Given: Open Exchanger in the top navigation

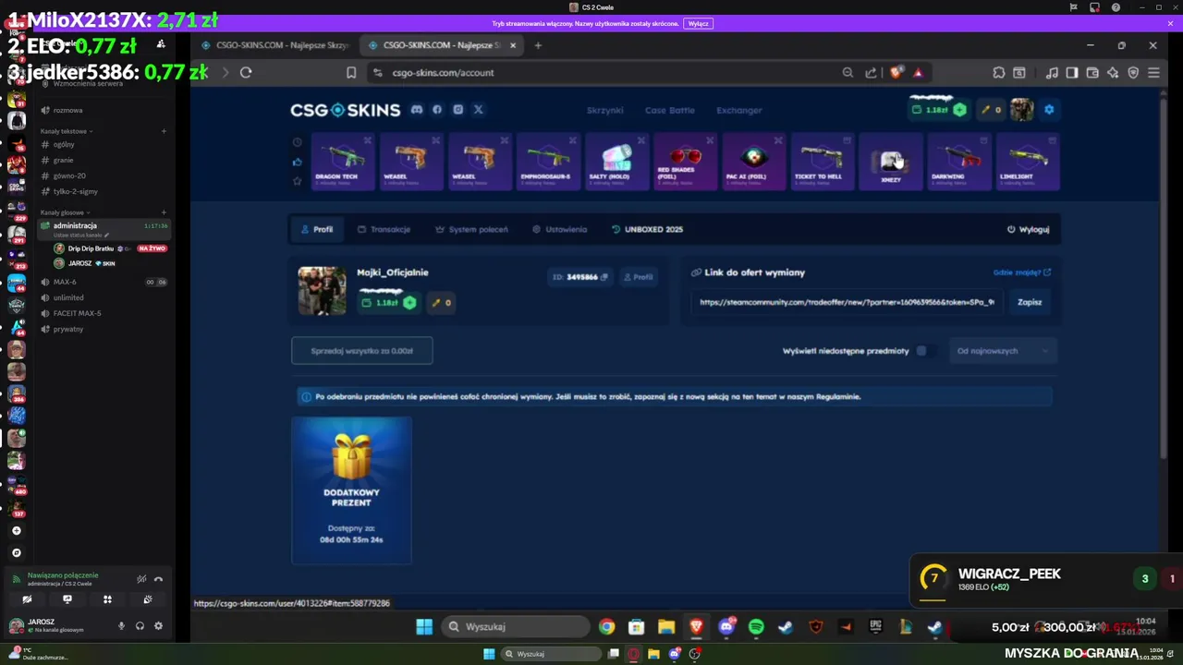Looking at the screenshot, I should coord(739,110).
